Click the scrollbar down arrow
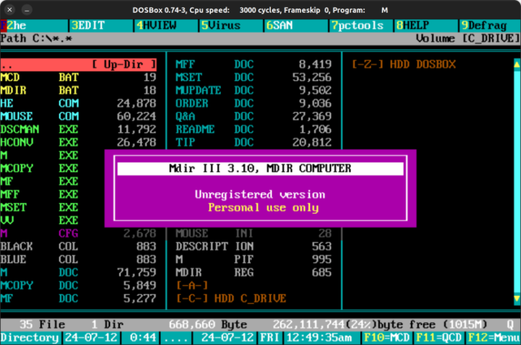The width and height of the screenshot is (521, 345). click(517, 298)
